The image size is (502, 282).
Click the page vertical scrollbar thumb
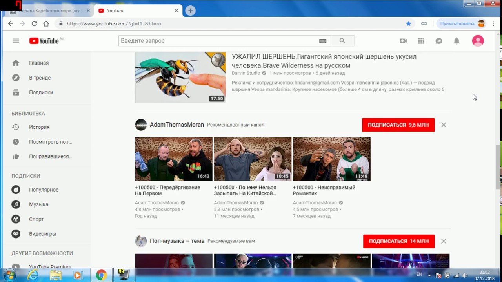(498, 167)
